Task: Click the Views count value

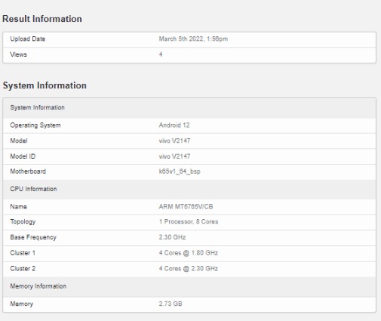Action: [x=161, y=54]
